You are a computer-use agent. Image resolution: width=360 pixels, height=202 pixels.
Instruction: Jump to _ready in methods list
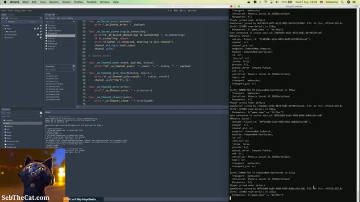[48, 74]
